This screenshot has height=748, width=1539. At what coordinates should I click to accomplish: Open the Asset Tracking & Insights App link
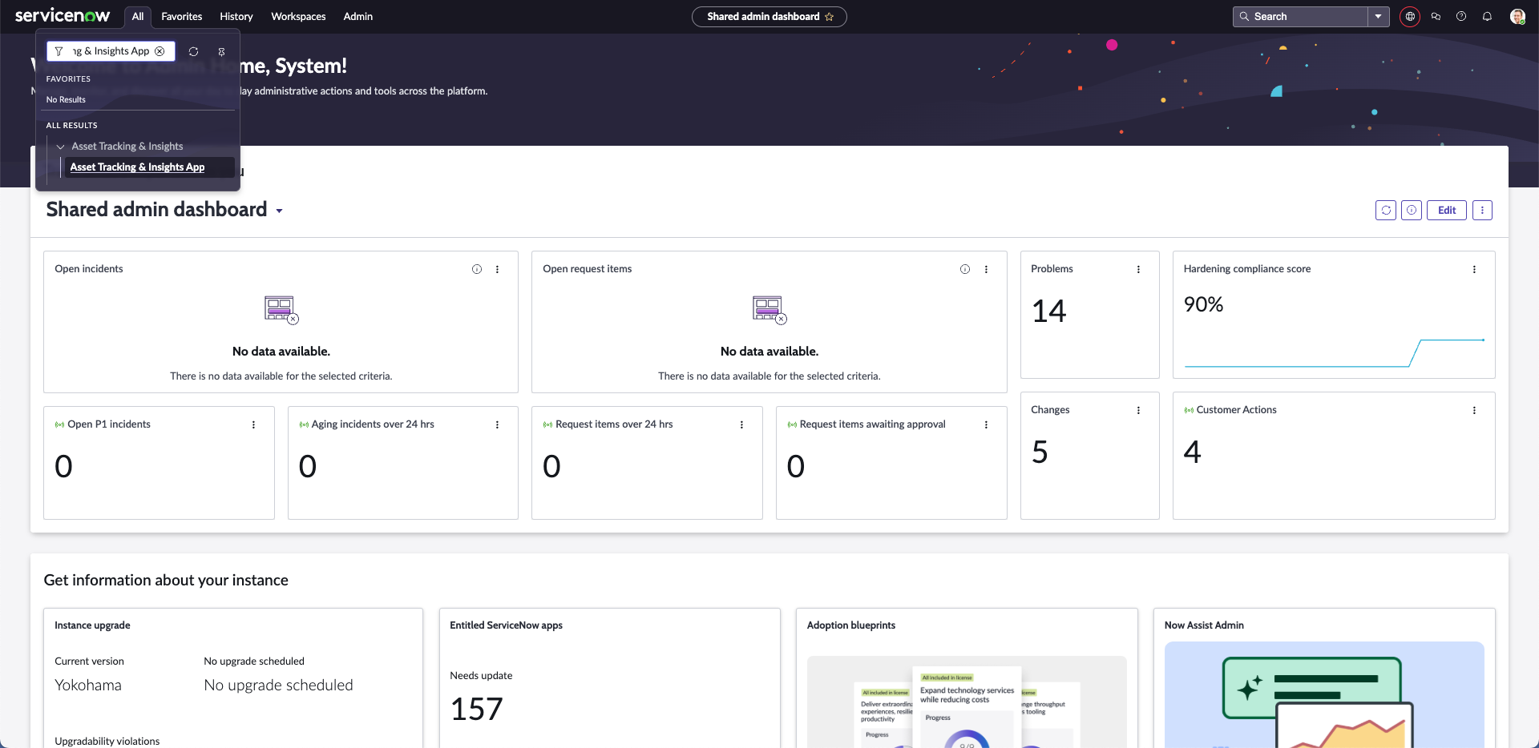point(137,167)
